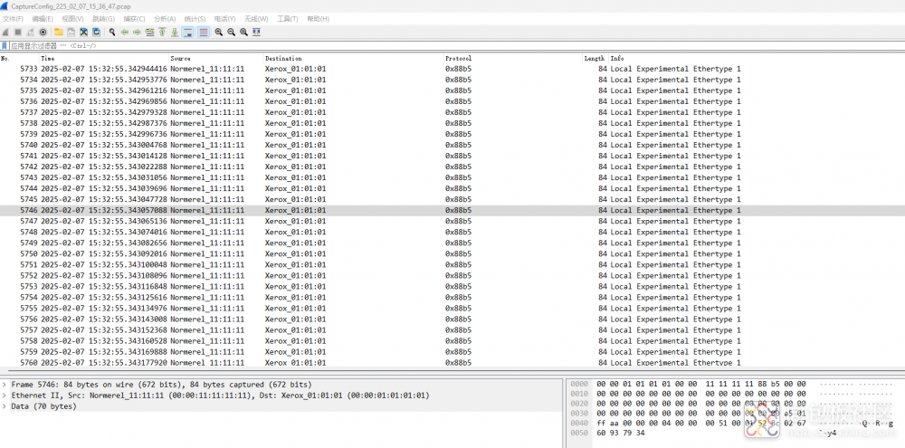Open a capture file via folder icon
This screenshot has width=905, height=448.
coord(58,33)
